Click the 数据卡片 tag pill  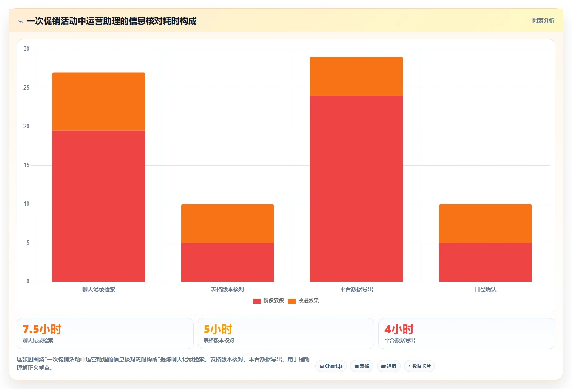click(x=419, y=366)
